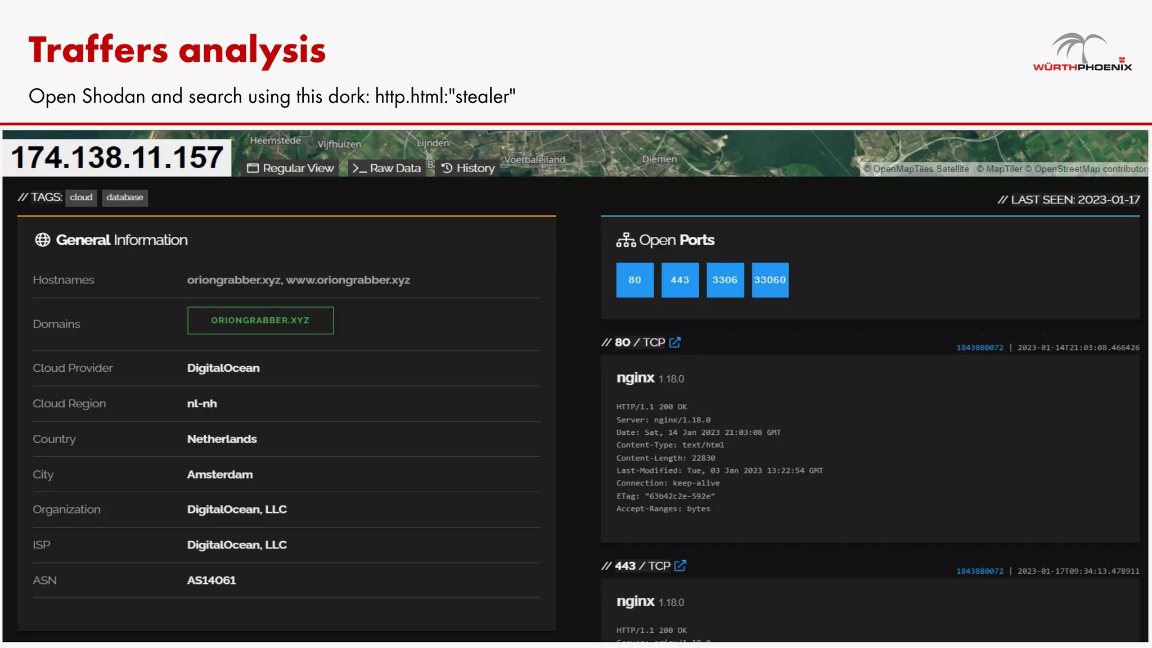Click the nginx 1.18.0 heading under 80 / TCP
1152x648 pixels.
pyautogui.click(x=650, y=378)
